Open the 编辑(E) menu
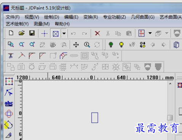 tap(71, 17)
